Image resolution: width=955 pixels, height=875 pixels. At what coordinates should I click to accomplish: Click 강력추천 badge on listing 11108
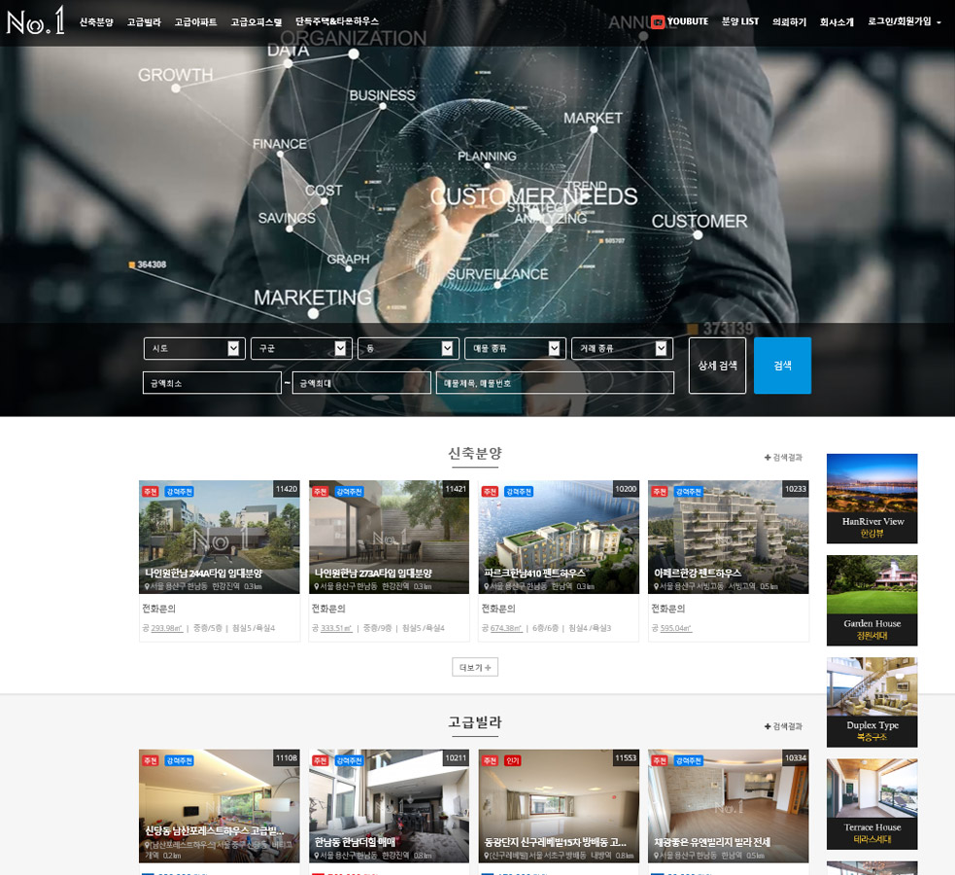point(179,760)
